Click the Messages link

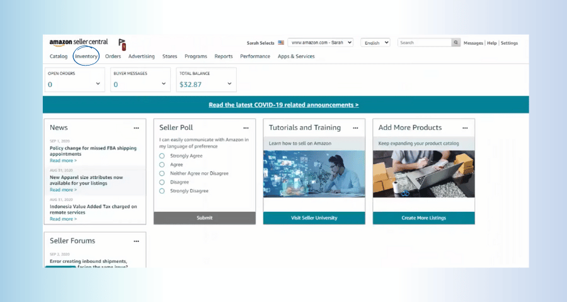(x=473, y=43)
